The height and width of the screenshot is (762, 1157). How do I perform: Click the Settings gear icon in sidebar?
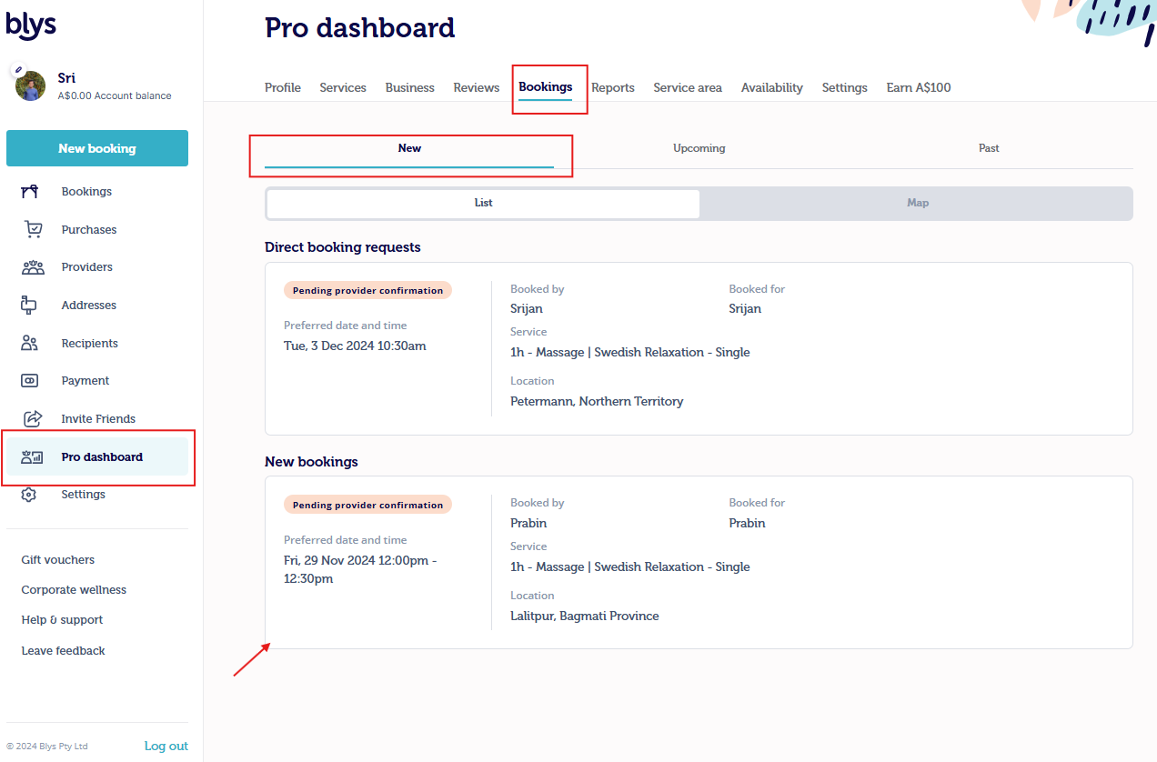(x=29, y=495)
